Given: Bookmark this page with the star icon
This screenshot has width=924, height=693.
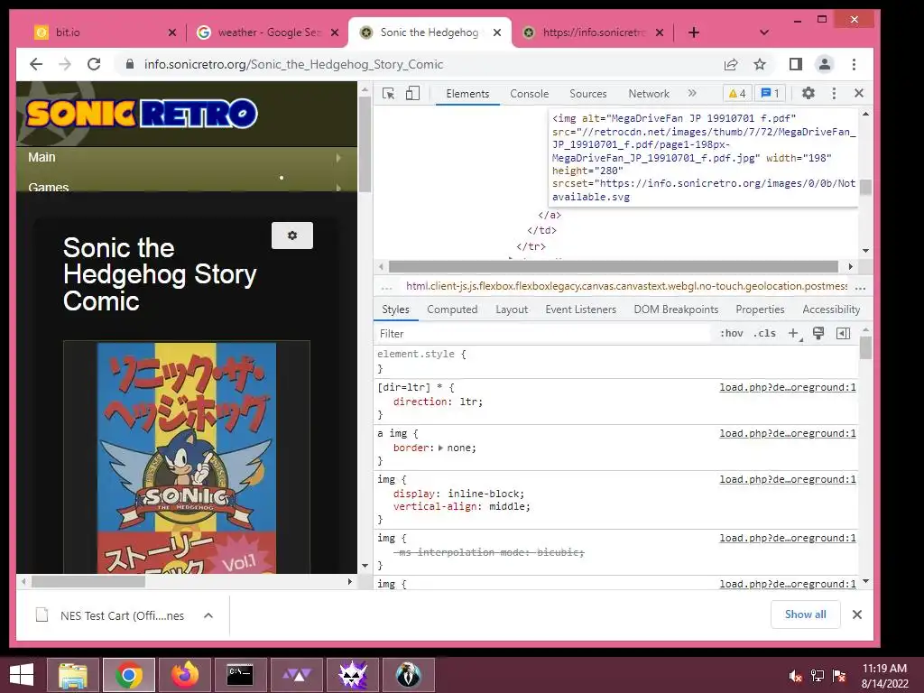Looking at the screenshot, I should 760,64.
